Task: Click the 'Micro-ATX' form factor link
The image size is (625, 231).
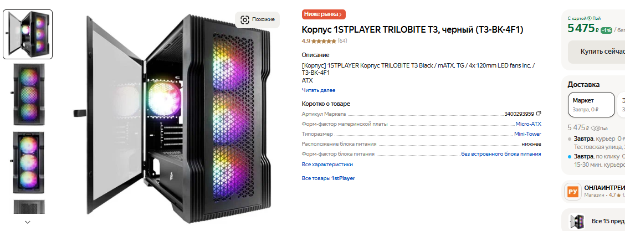Action: point(528,124)
